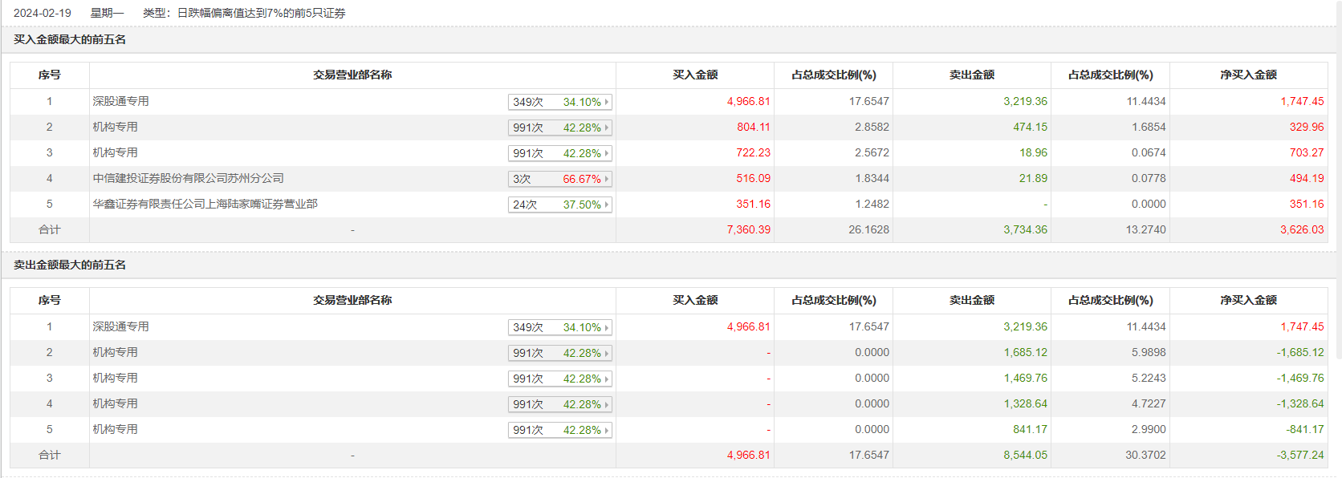Click the arrow icon beside 66.67% badge
This screenshot has height=478, width=1342.
tap(607, 179)
